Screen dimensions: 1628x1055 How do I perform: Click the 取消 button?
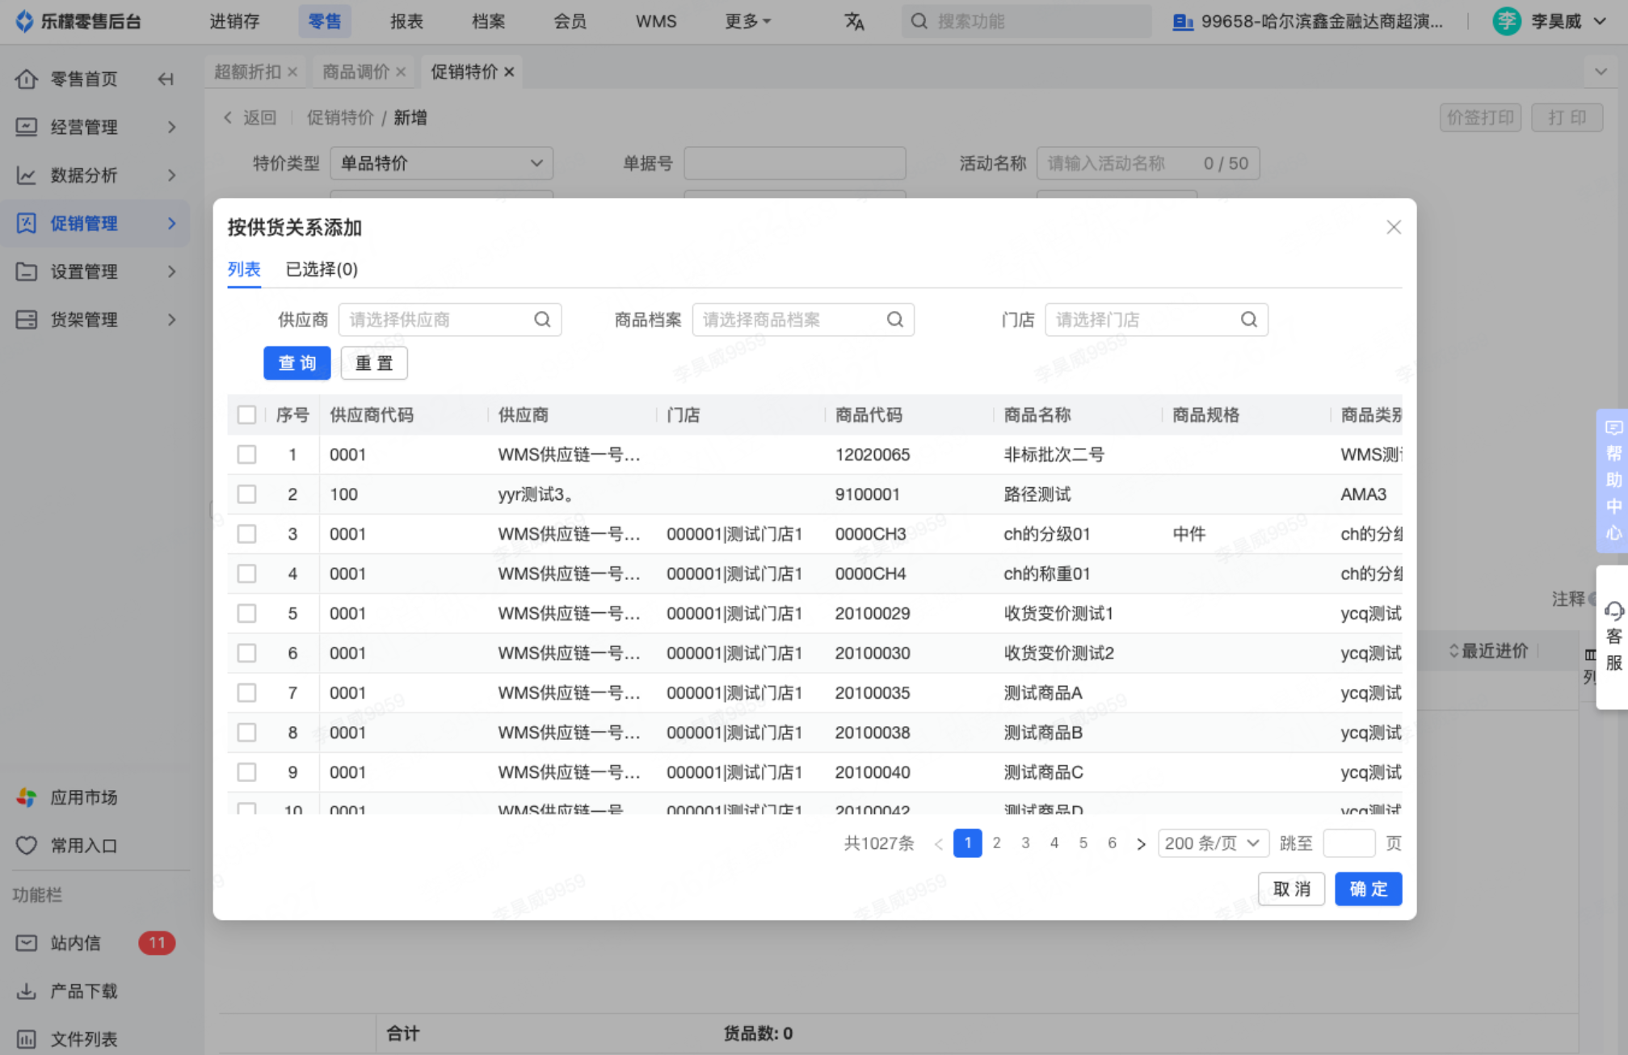pyautogui.click(x=1291, y=889)
